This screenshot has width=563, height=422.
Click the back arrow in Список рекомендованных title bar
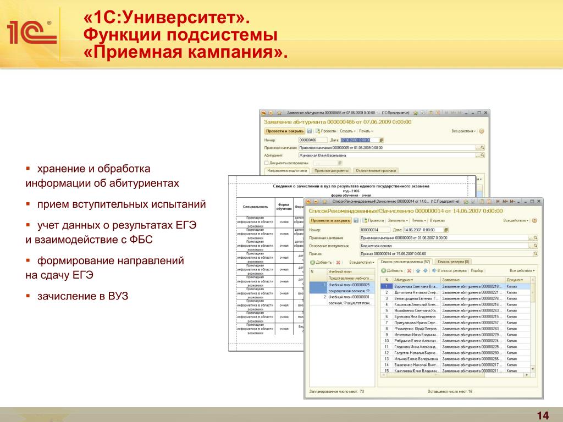tap(316, 202)
